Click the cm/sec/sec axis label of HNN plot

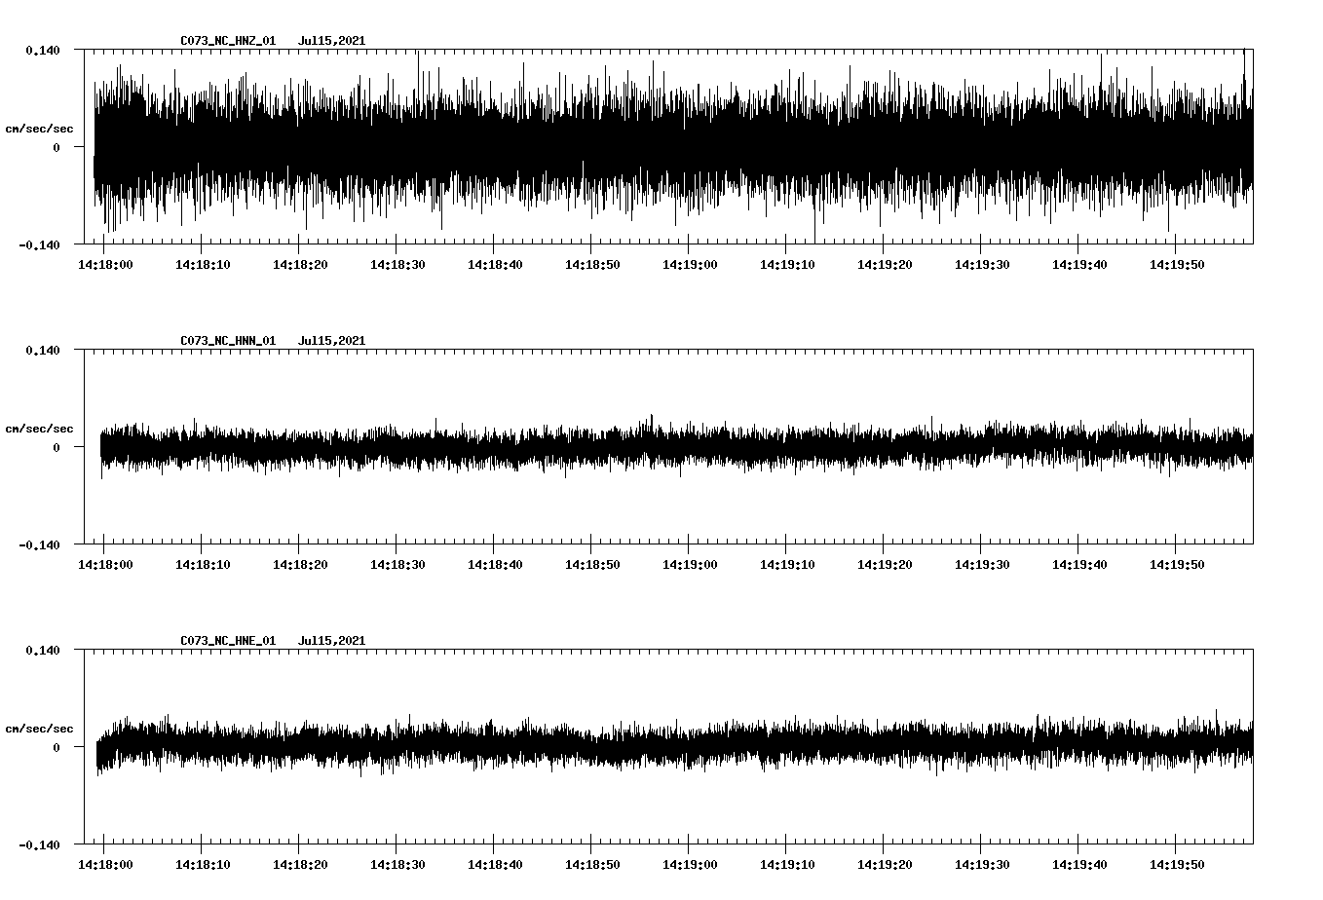[40, 428]
